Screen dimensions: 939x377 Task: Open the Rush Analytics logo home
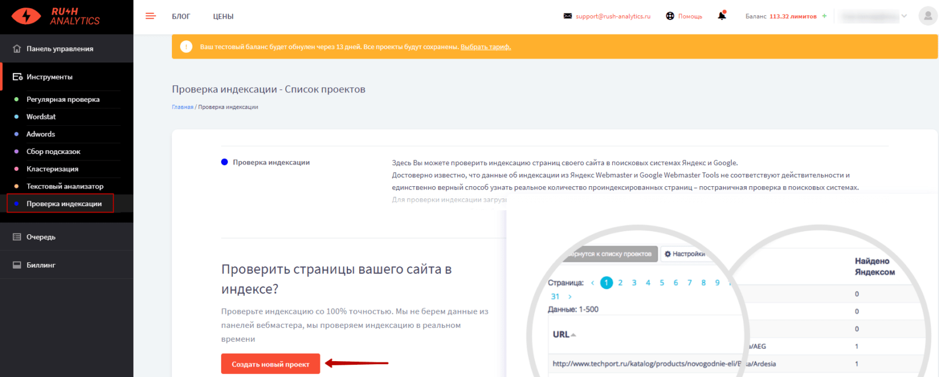point(56,16)
